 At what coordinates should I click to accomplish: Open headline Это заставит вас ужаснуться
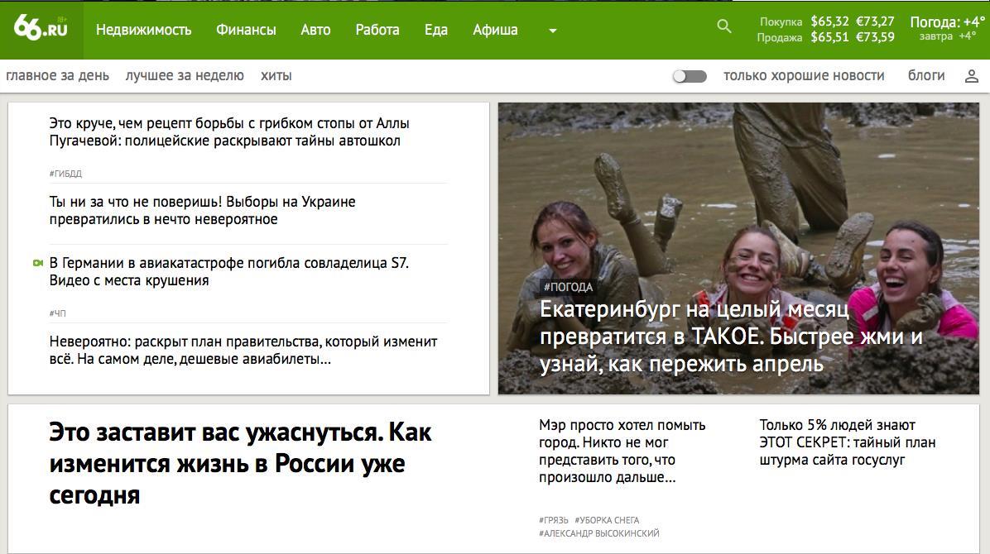click(240, 464)
